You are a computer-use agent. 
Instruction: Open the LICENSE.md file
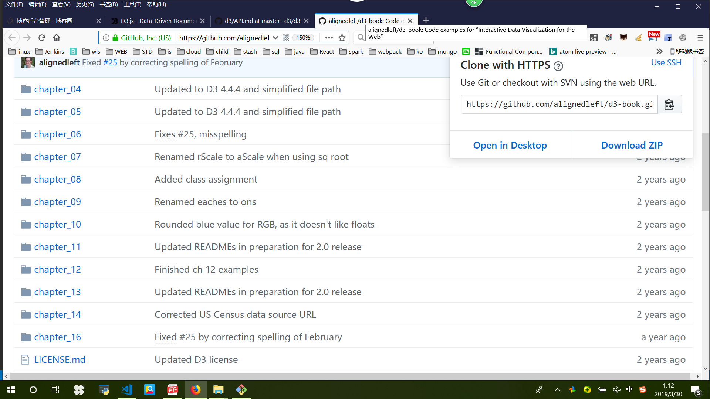pos(60,359)
